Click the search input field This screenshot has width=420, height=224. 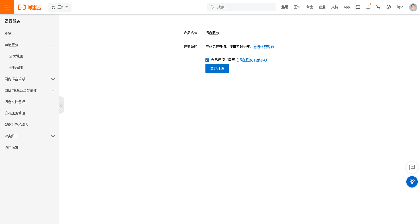point(244,7)
